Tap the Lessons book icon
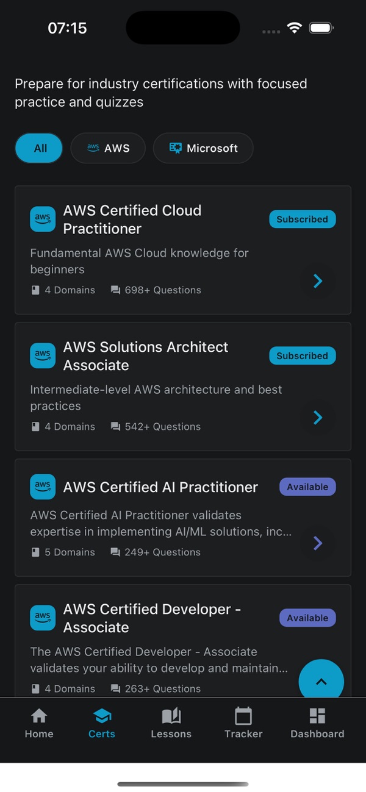The image size is (366, 792). (x=171, y=716)
